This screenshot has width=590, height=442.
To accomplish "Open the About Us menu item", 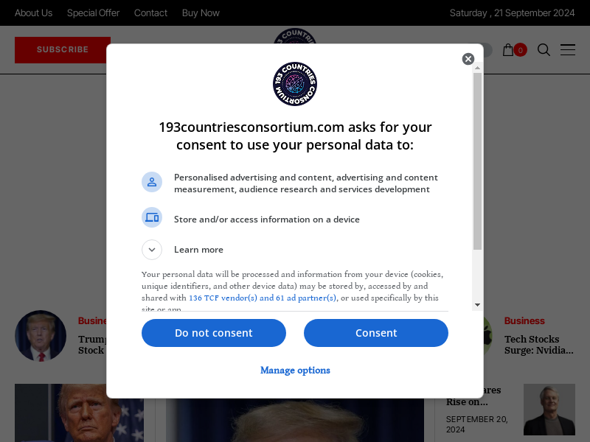I will click(33, 13).
